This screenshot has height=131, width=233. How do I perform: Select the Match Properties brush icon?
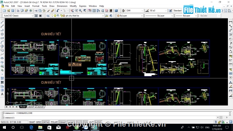(48, 11)
